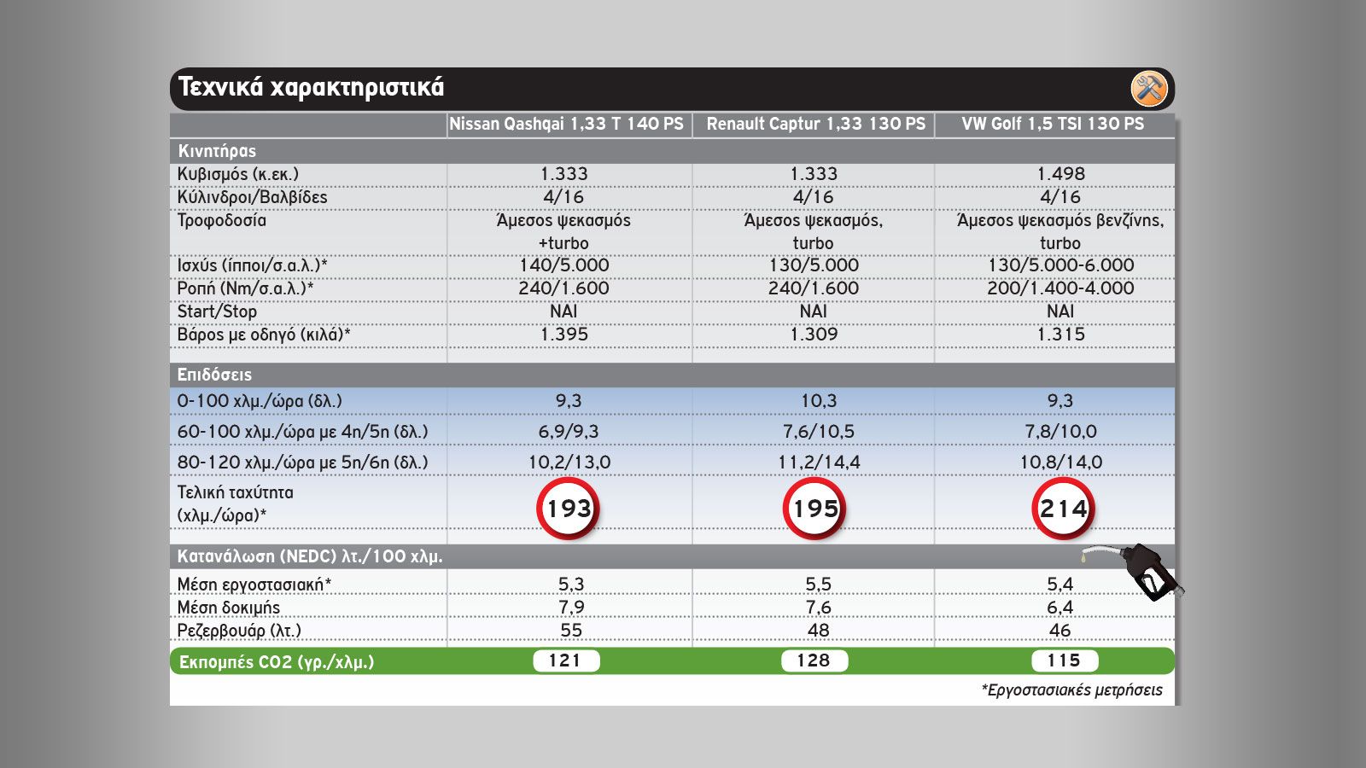The image size is (1366, 768).
Task: Click the Ρεζερβουάρ (λτ.) row label
Action: [239, 631]
